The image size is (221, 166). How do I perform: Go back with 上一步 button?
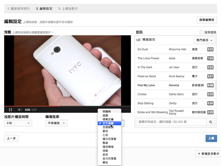[x=11, y=138]
